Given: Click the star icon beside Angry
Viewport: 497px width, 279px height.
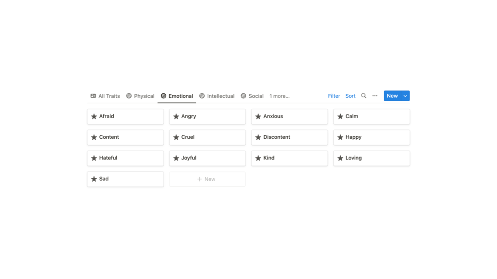Looking at the screenshot, I should [176, 117].
